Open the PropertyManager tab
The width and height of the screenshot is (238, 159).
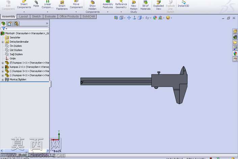pyautogui.click(x=10, y=24)
